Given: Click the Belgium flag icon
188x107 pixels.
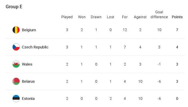Looking at the screenshot, I should pyautogui.click(x=16, y=30).
